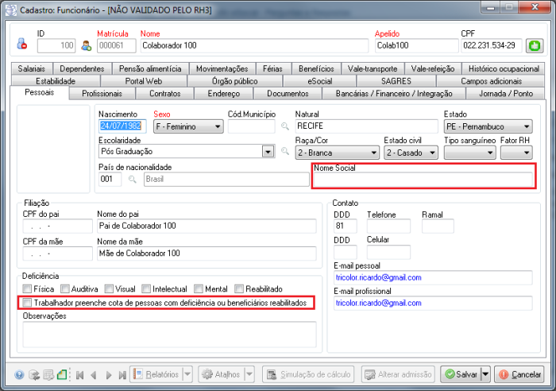
Task: Tick the Trabalhador preenche cota checkbox
Action: point(28,303)
